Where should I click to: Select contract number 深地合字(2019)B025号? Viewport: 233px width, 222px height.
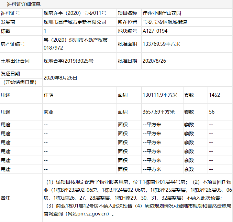68,61
